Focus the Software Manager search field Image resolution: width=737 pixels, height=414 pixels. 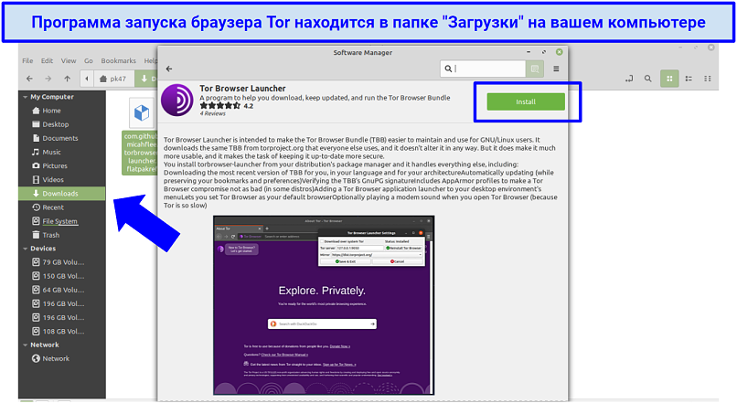point(483,69)
